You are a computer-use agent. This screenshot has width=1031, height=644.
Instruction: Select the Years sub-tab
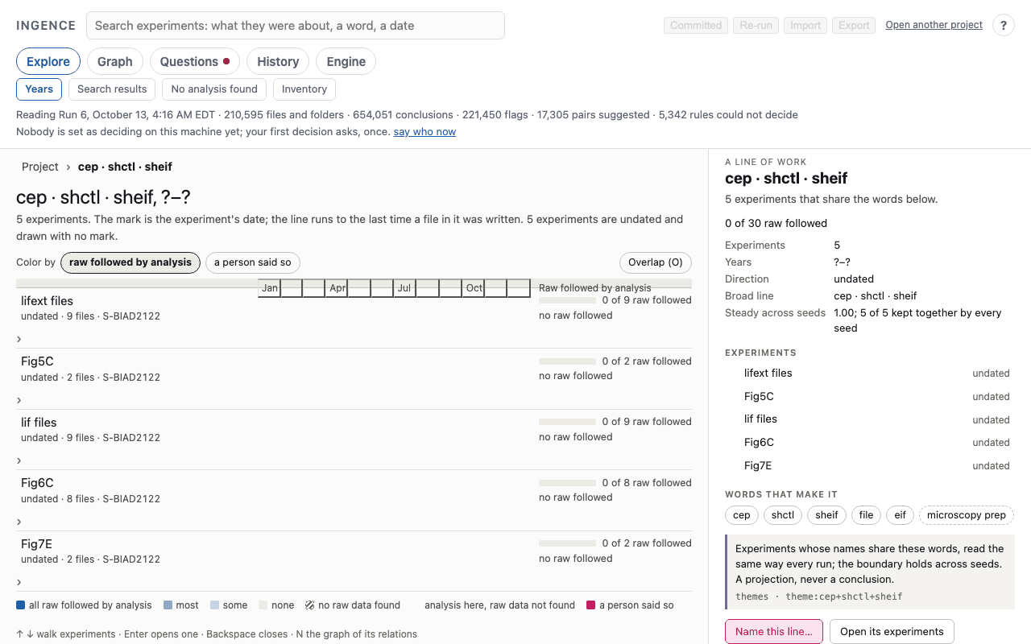[x=39, y=89]
